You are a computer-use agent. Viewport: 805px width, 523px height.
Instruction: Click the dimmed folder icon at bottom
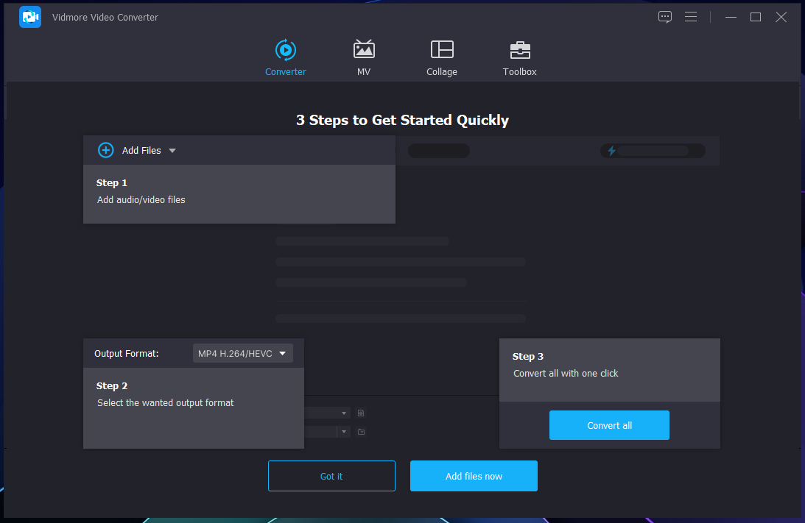point(361,432)
